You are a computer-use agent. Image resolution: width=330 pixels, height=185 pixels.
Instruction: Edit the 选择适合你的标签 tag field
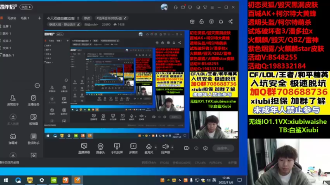click(111, 18)
